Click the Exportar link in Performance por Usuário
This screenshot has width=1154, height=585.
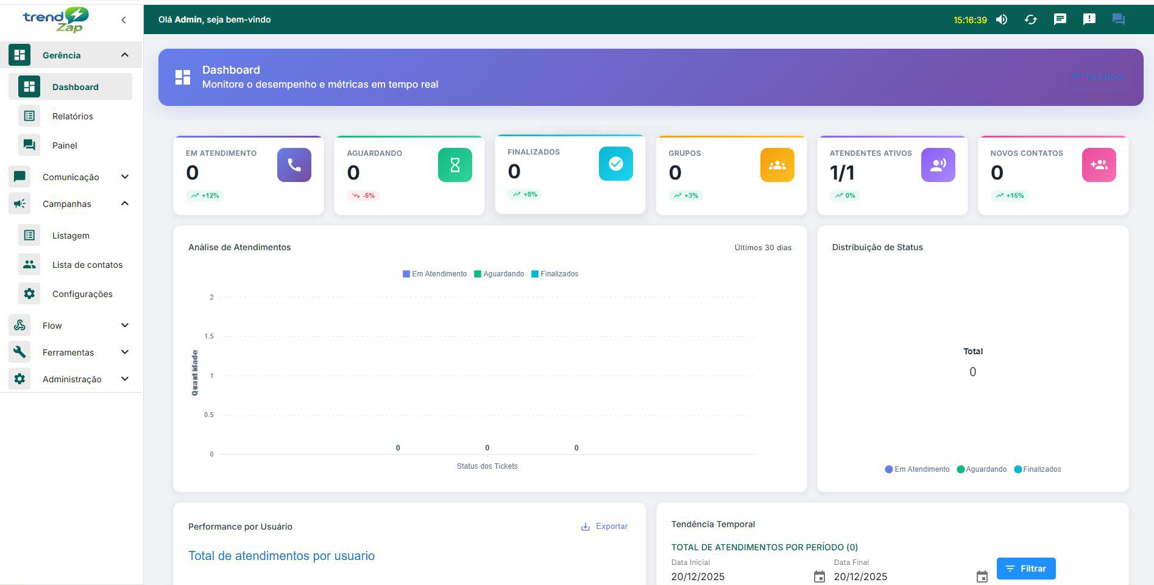click(x=604, y=526)
